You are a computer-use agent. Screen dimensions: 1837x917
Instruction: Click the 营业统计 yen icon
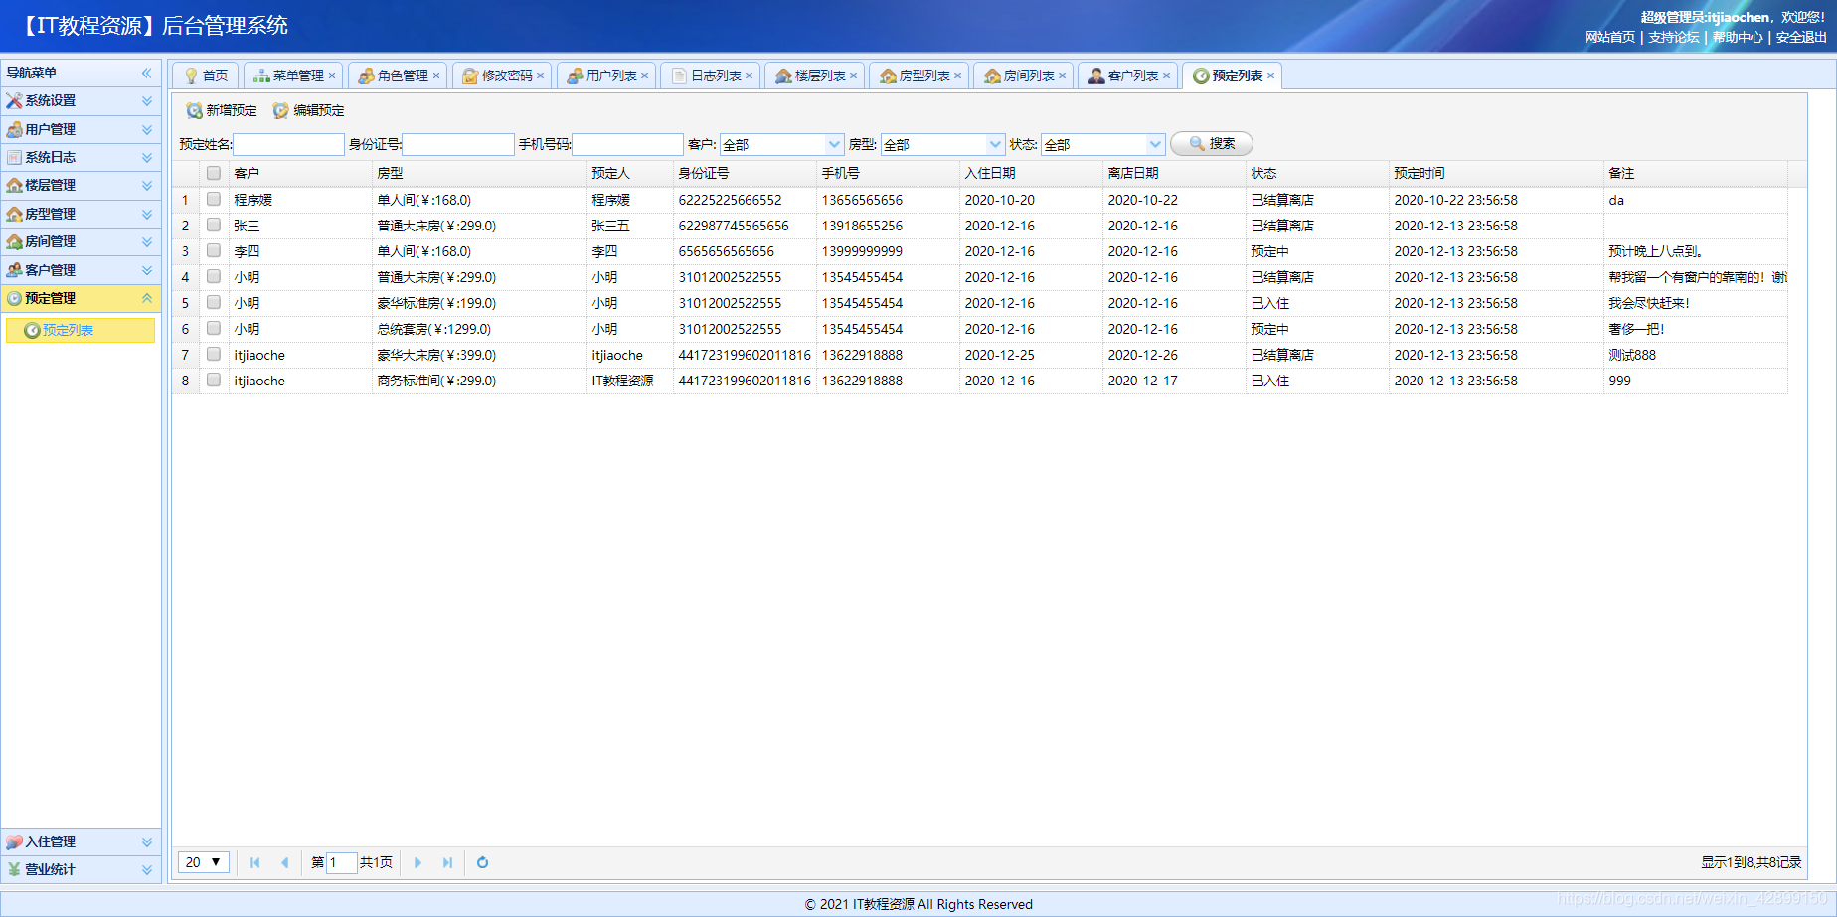pos(14,869)
